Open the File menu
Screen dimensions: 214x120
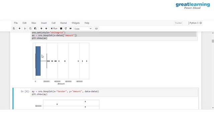pos(16,23)
